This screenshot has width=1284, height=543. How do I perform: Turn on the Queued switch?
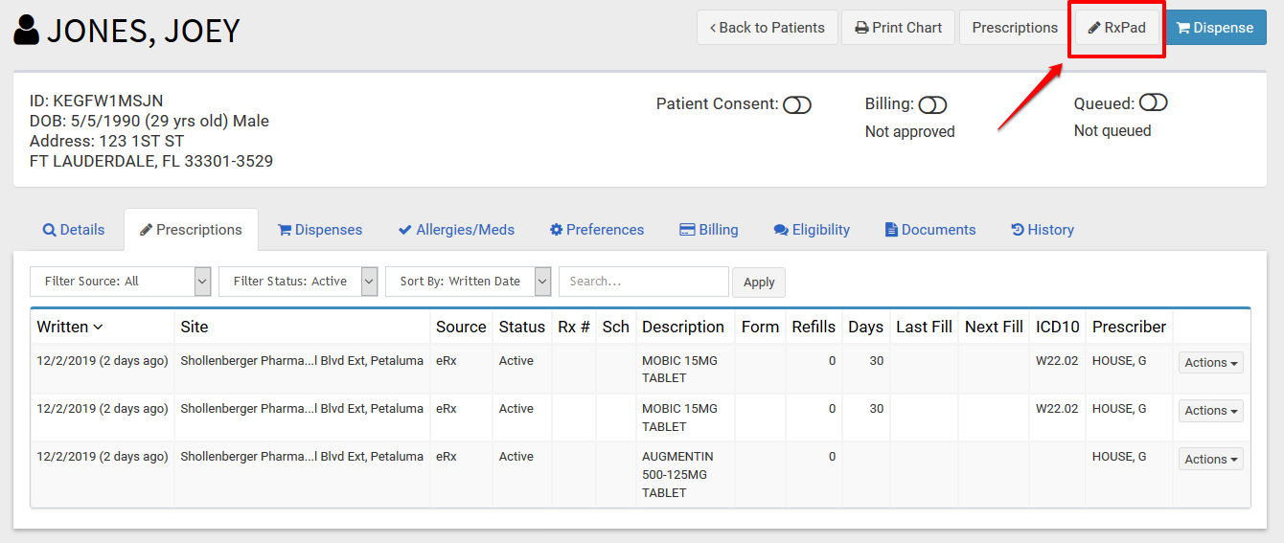[x=1153, y=103]
